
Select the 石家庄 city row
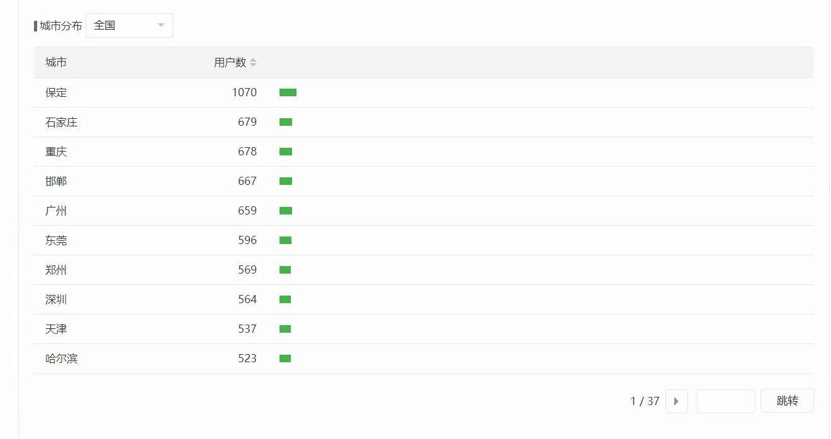click(423, 122)
